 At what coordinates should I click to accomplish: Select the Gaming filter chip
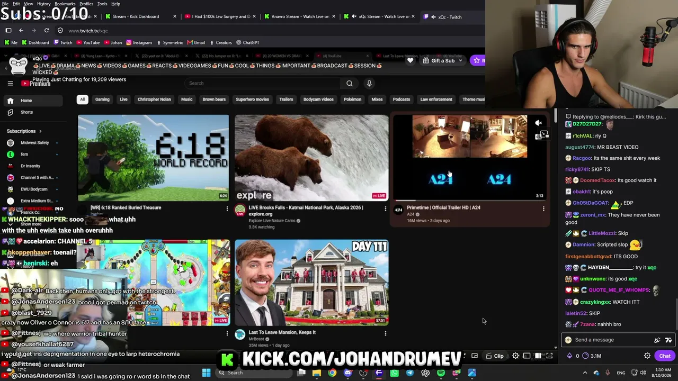pos(102,99)
